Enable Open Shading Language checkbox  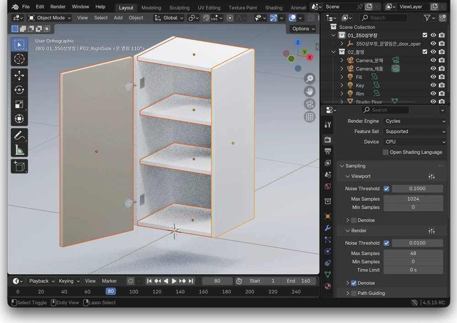click(x=386, y=152)
